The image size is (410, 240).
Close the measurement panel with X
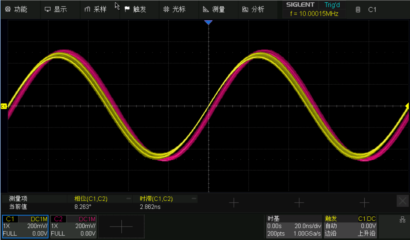pos(402,201)
